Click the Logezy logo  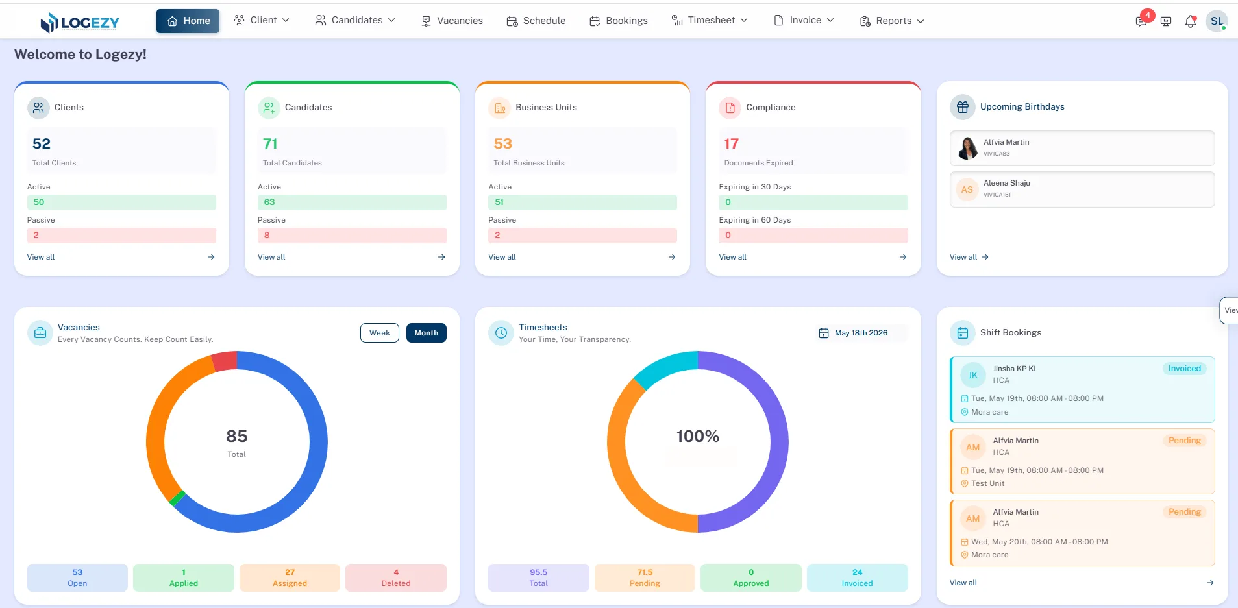click(79, 22)
